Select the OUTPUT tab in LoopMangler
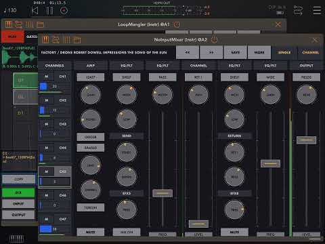 coord(19,215)
